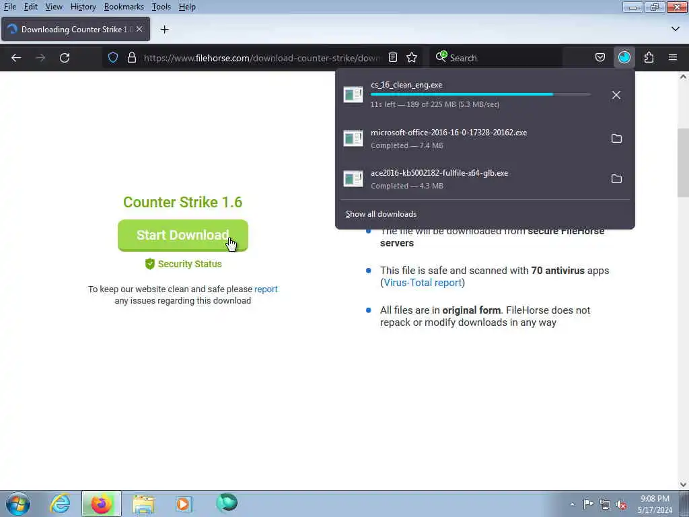Click the report link
The image size is (689, 517).
click(266, 289)
